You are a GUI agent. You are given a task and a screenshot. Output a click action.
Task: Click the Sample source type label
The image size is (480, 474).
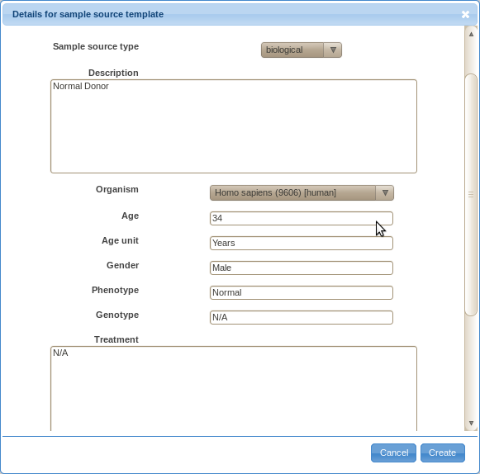click(96, 46)
